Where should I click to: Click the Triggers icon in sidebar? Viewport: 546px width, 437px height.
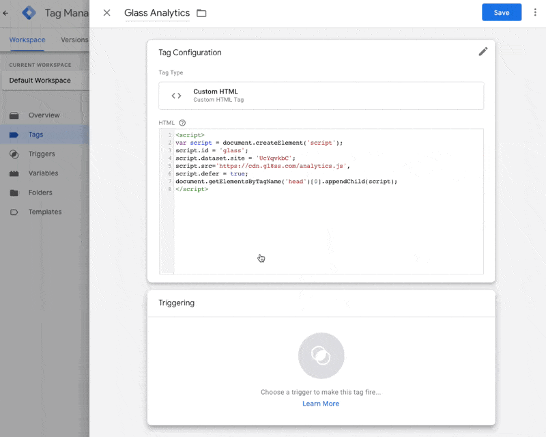[x=14, y=154]
